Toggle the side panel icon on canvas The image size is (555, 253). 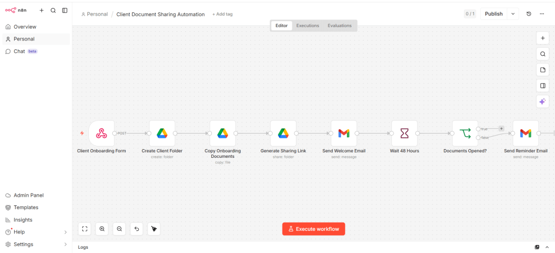tap(543, 86)
